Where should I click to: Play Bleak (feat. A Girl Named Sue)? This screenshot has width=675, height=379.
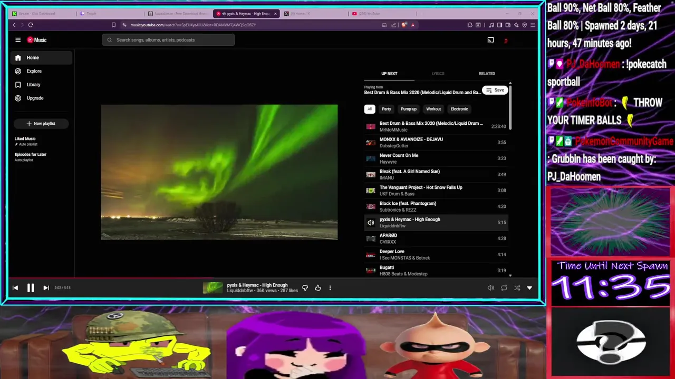coord(436,175)
